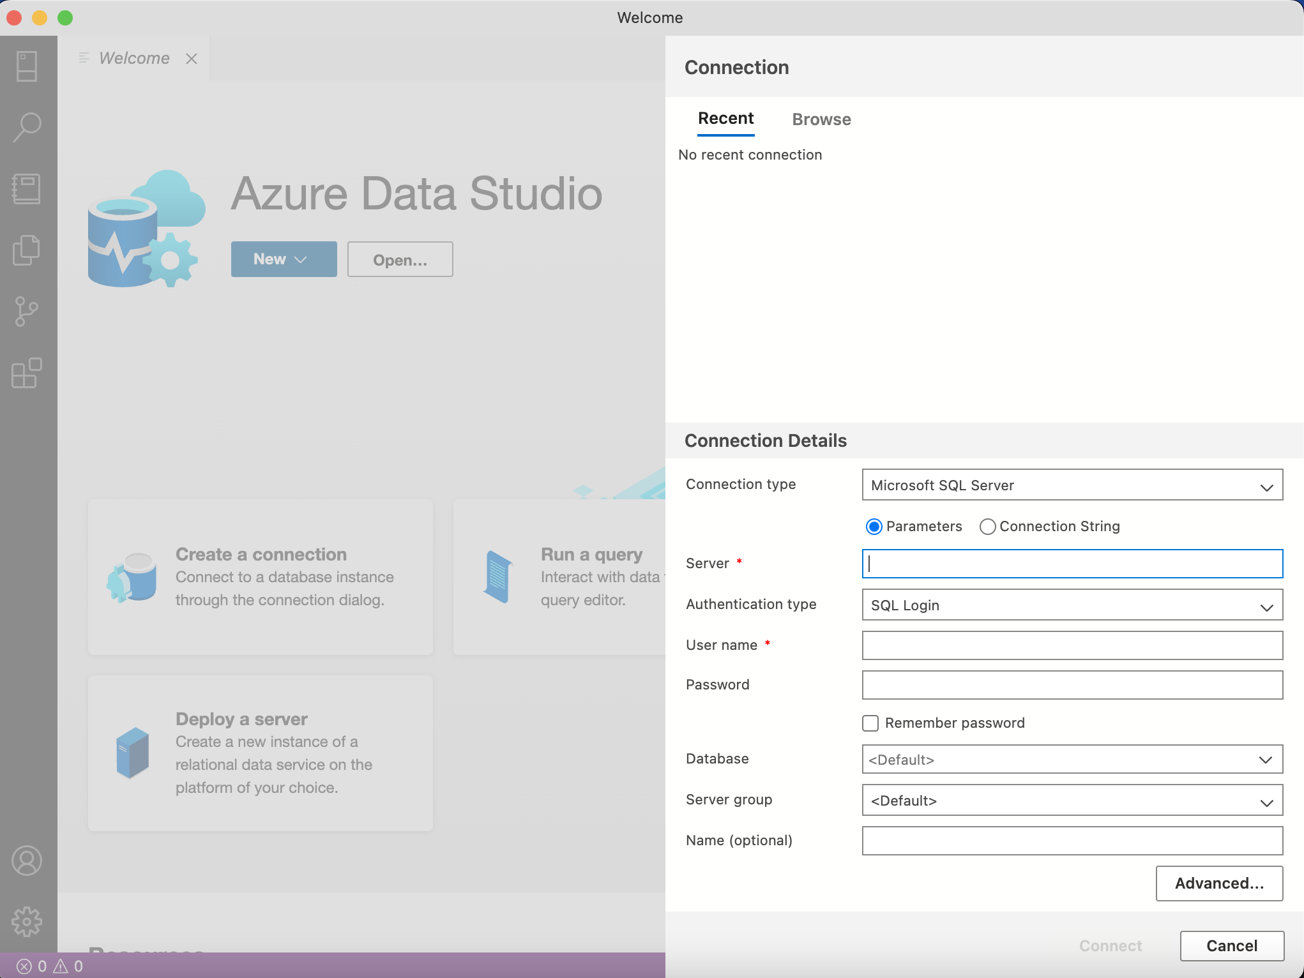Open the Connections (Servers) sidebar icon

click(27, 66)
